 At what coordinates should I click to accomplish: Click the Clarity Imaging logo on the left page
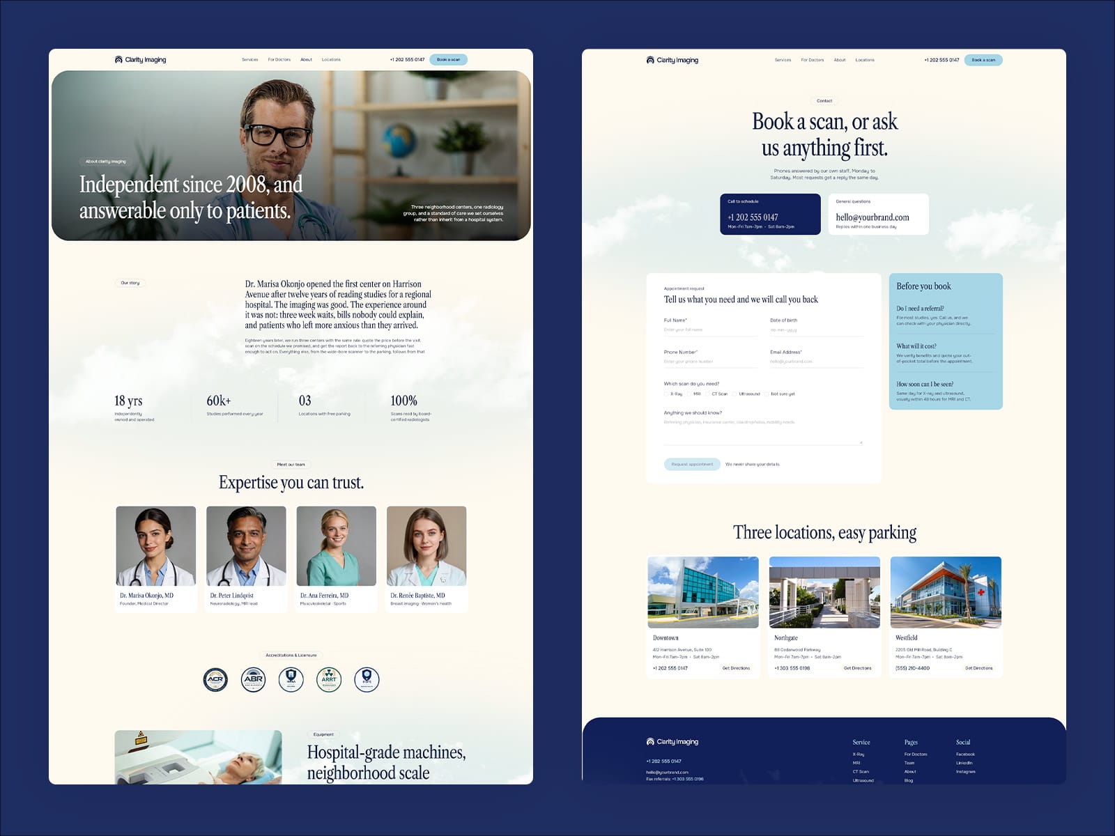point(140,60)
